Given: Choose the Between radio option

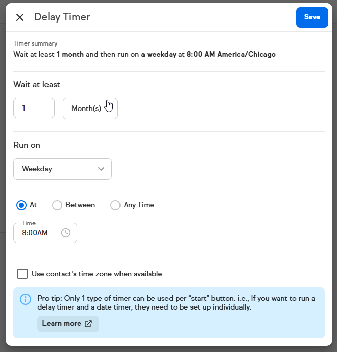Looking at the screenshot, I should click(57, 205).
